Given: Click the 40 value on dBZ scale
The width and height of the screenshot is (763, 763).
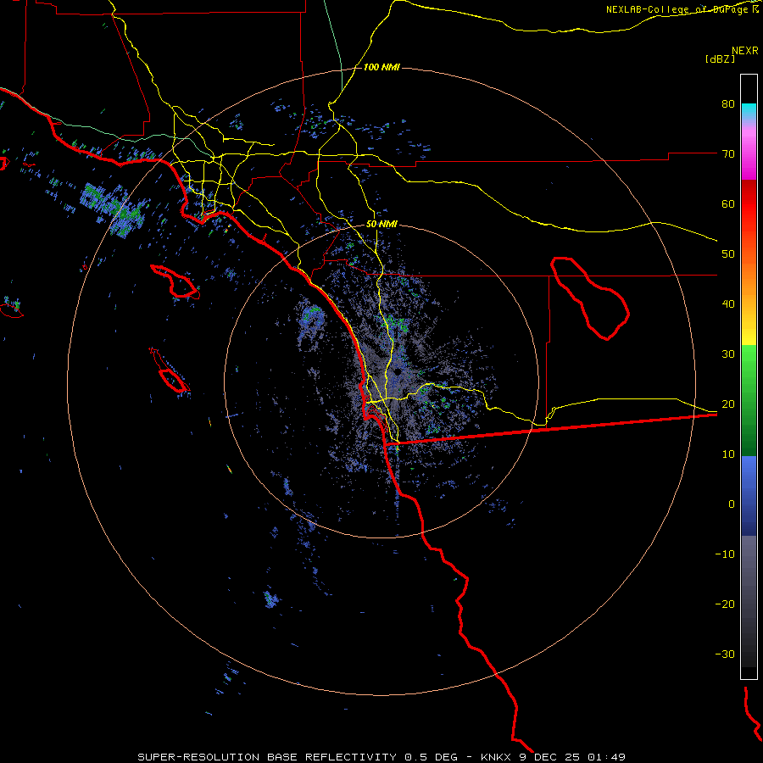Looking at the screenshot, I should tap(728, 304).
